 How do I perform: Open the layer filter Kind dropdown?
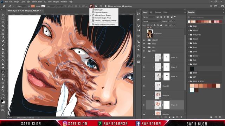tap(149, 17)
